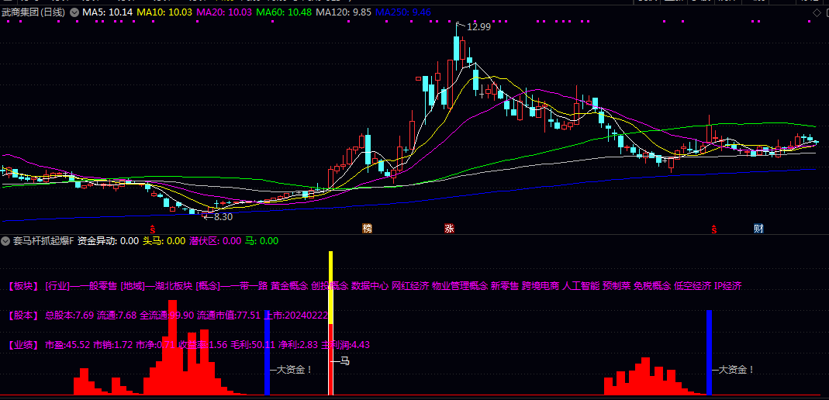Click the 主利润:4.43 value
This screenshot has width=829, height=400.
[x=345, y=345]
